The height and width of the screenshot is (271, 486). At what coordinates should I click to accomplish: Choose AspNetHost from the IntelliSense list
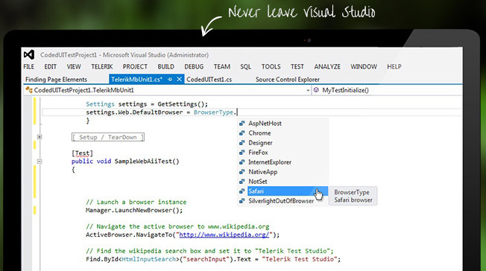[265, 124]
